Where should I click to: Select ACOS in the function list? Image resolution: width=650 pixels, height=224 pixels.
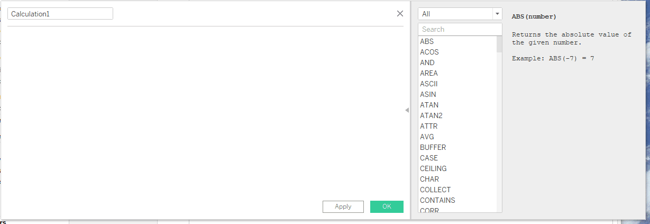pyautogui.click(x=429, y=52)
